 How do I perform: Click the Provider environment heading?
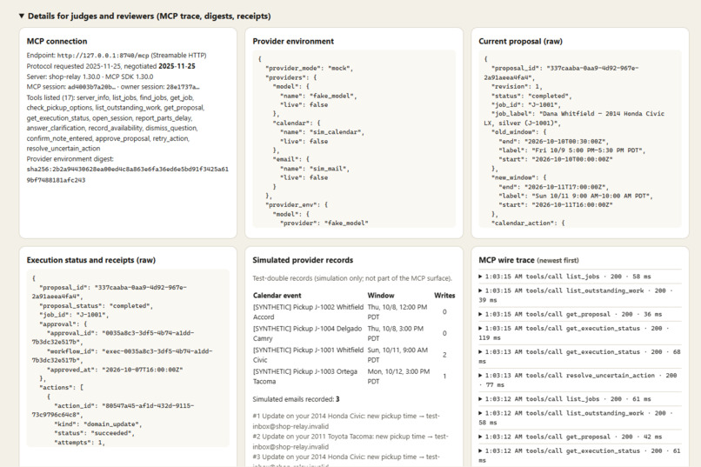[293, 41]
